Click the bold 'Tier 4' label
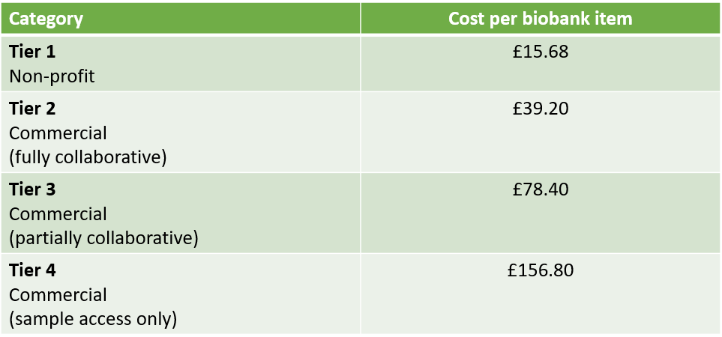 (x=32, y=270)
